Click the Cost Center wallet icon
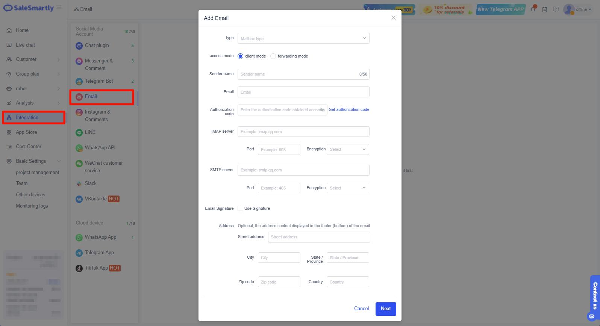Screen dimensions: 600x326 point(9,147)
